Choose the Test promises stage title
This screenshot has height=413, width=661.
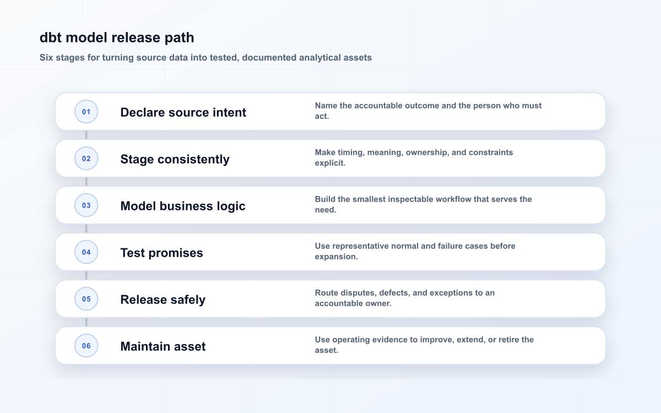[x=162, y=253]
